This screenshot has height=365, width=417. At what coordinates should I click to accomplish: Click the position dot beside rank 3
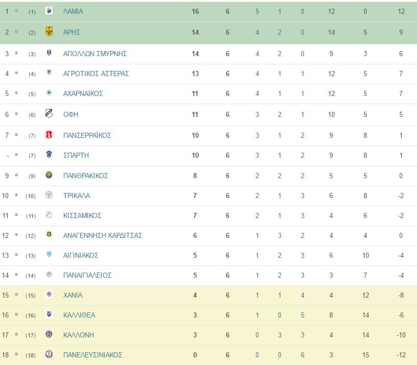coord(16,53)
